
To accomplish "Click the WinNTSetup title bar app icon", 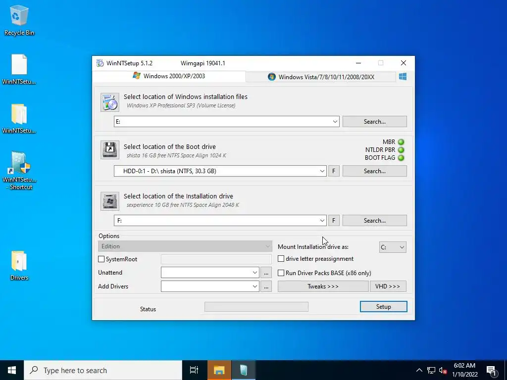I will 100,63.
